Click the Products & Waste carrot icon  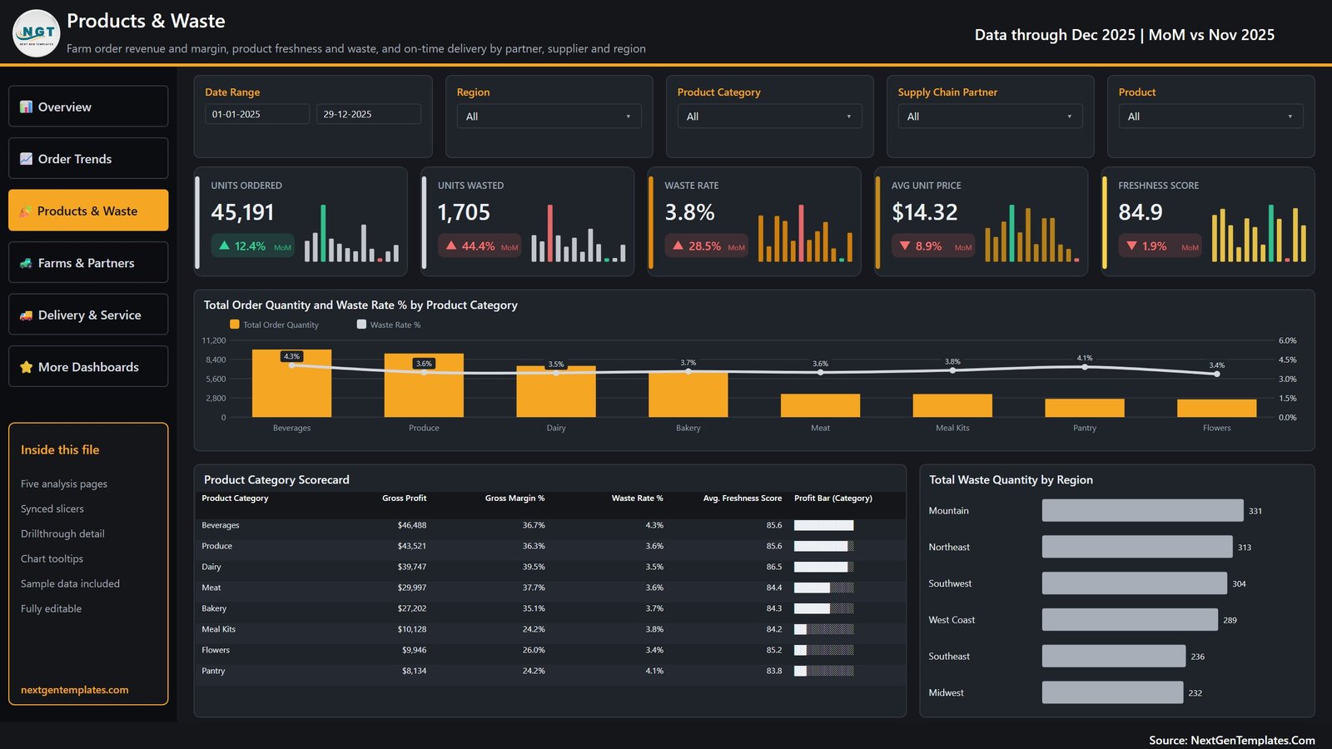click(26, 211)
